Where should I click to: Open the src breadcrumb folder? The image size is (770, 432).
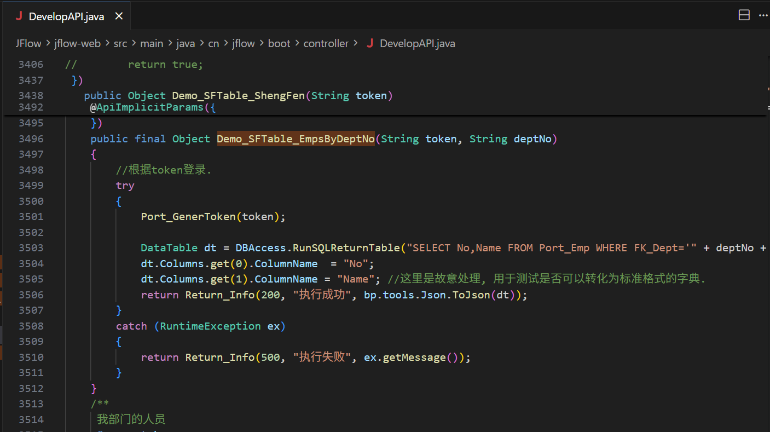120,43
